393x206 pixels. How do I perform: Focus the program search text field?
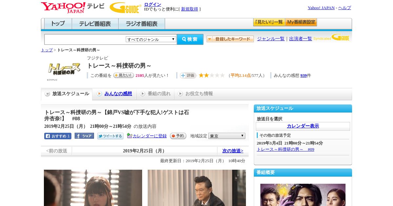(x=85, y=40)
